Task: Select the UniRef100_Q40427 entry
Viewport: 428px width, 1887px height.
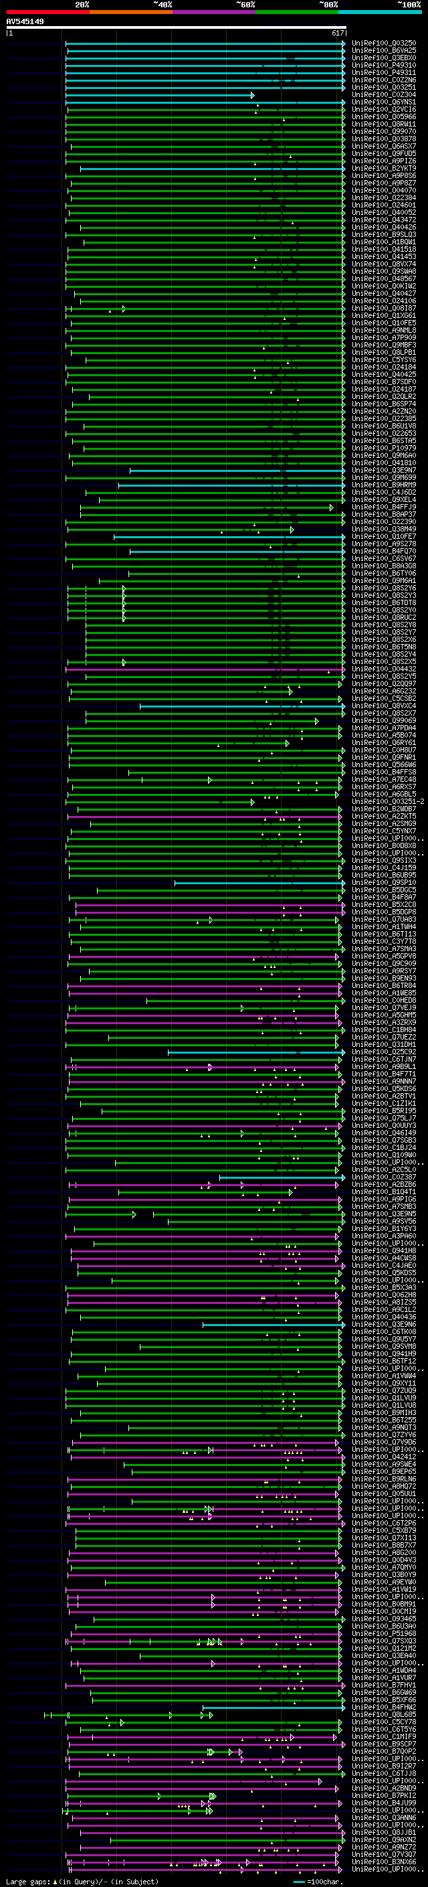Action: click(384, 293)
